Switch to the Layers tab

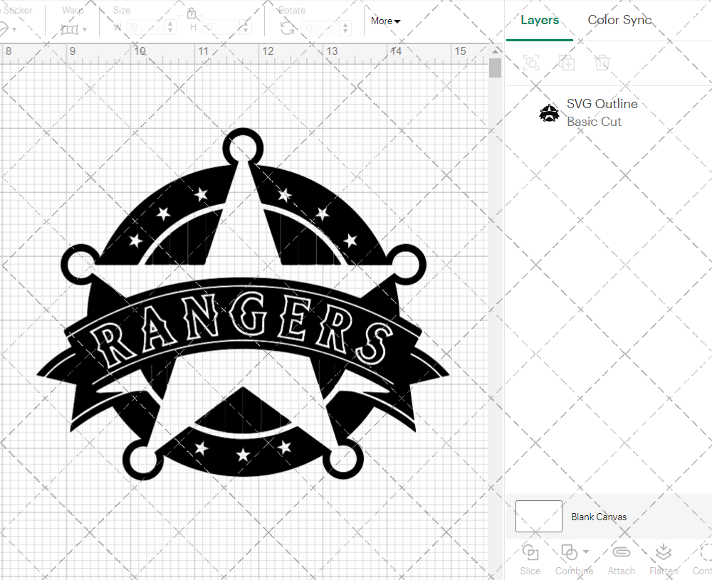[x=539, y=20]
